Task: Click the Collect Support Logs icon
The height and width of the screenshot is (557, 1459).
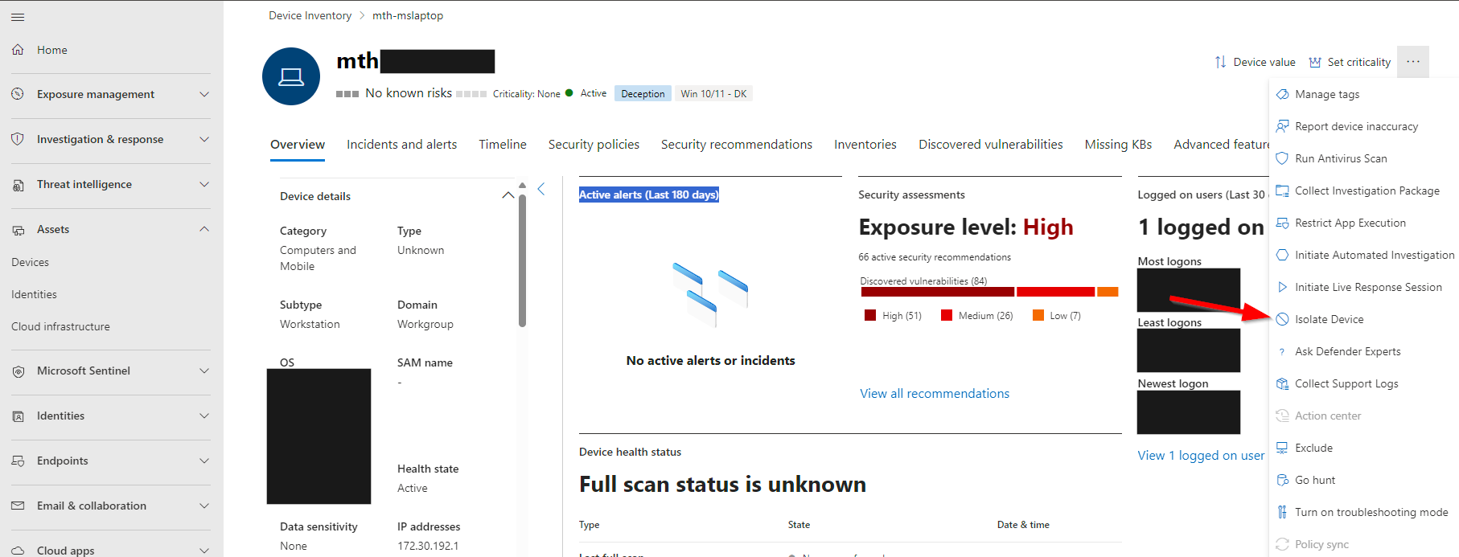Action: coord(1283,383)
